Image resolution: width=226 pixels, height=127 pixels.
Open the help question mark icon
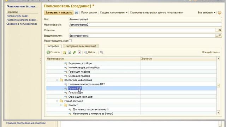220,13
